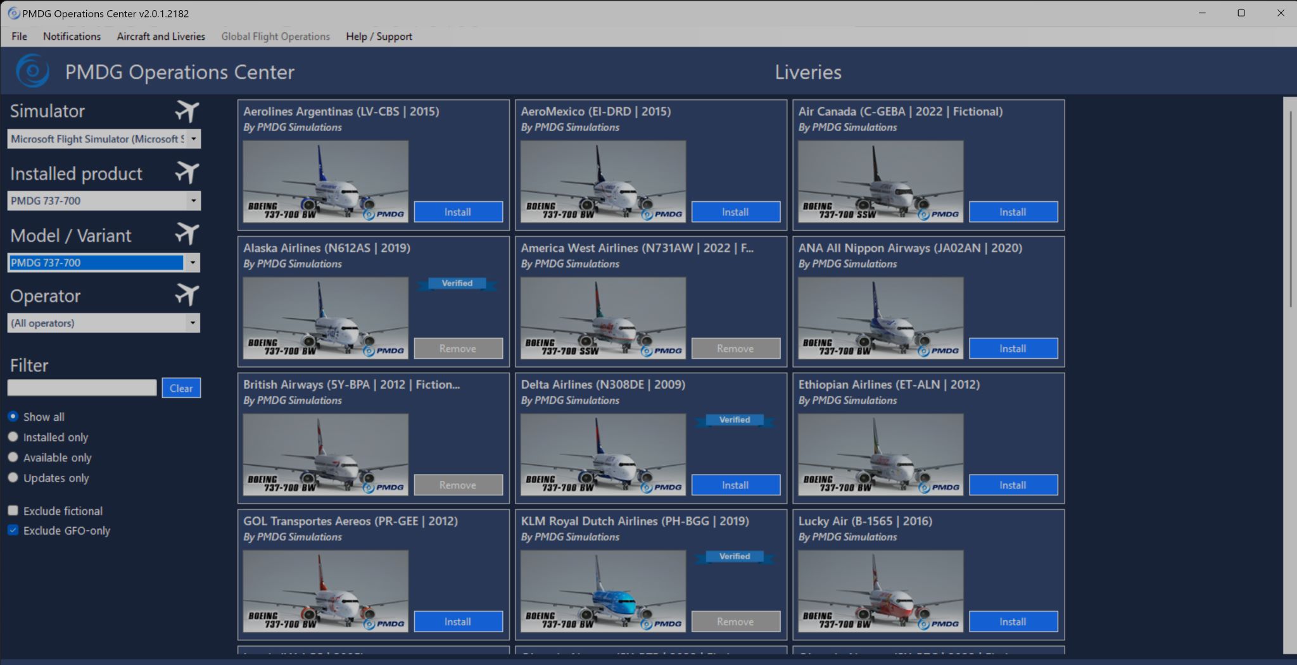Open the Help / Support menu

click(x=379, y=37)
